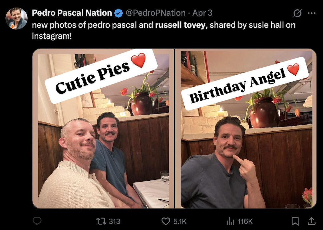The width and height of the screenshot is (323, 230).
Task: Open the Apr 3 timestamp permalink
Action: coord(202,13)
